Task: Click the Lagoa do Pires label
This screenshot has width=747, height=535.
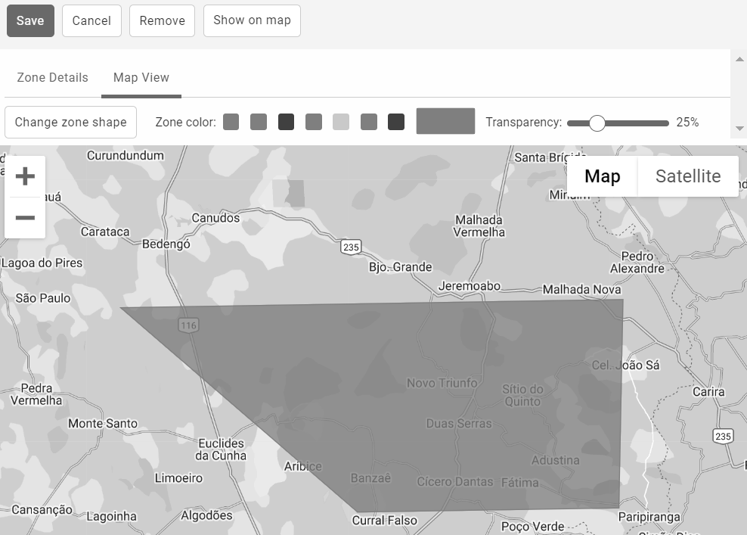Action: (42, 263)
